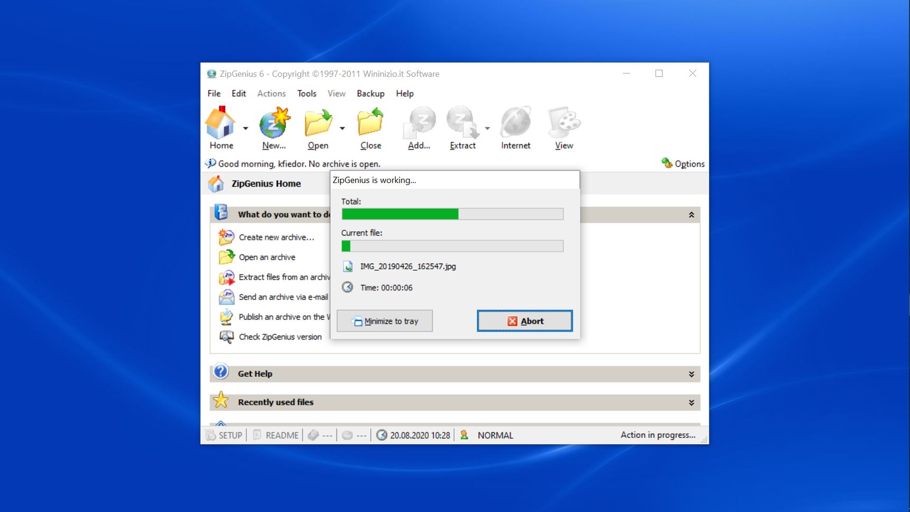Screen dimensions: 910x512
Task: Collapse the What do you want panel
Action: coord(691,215)
